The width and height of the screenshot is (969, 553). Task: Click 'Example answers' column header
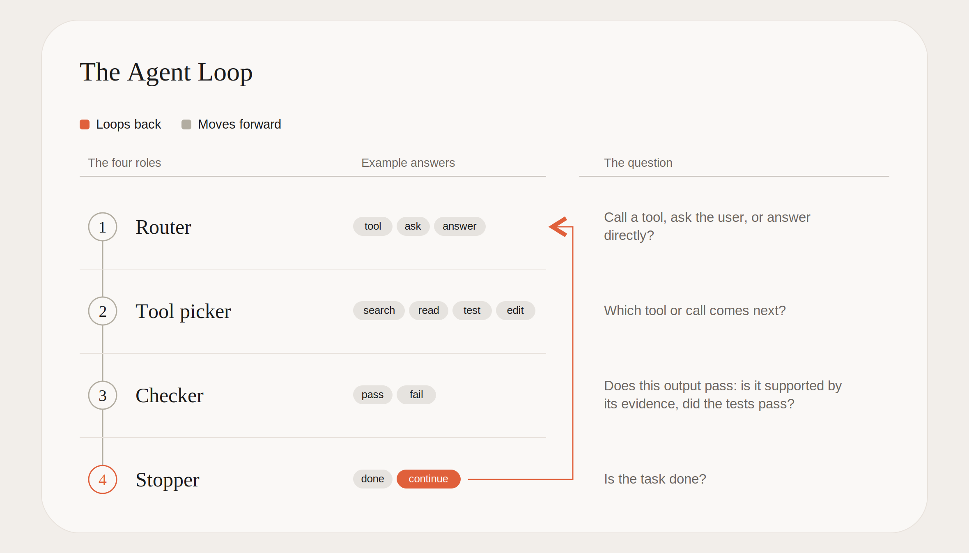pyautogui.click(x=408, y=163)
